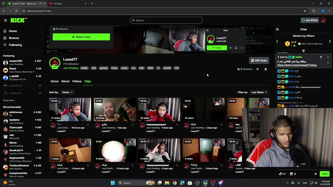Open Chrome extensions icon
The height and width of the screenshot is (187, 333).
click(x=313, y=11)
